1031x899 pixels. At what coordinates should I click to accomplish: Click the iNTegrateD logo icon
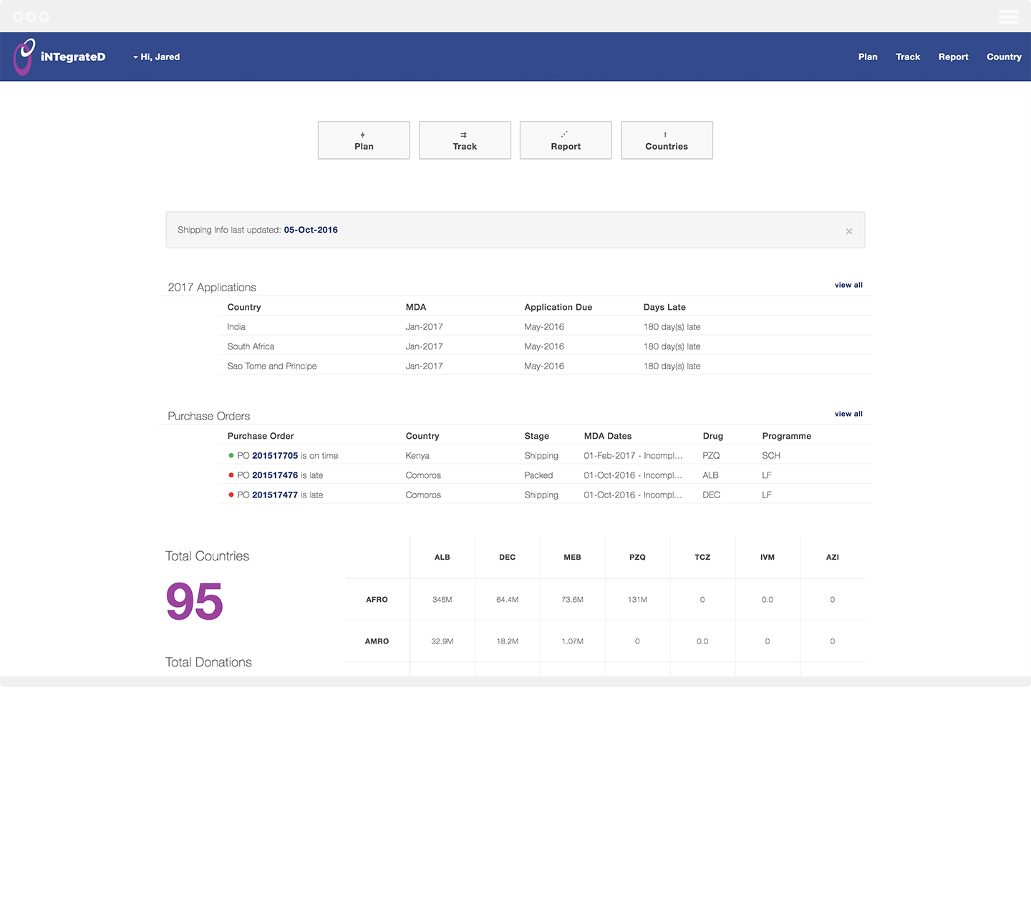[x=24, y=57]
